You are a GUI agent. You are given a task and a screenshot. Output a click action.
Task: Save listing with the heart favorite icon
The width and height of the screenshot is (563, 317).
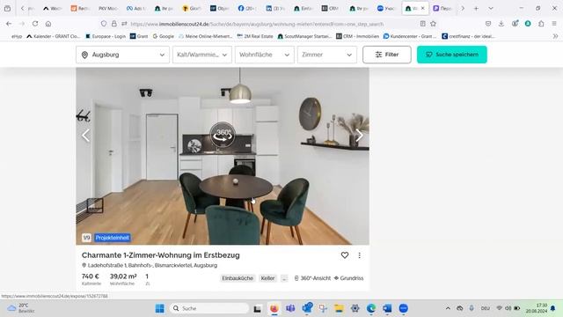tap(345, 255)
